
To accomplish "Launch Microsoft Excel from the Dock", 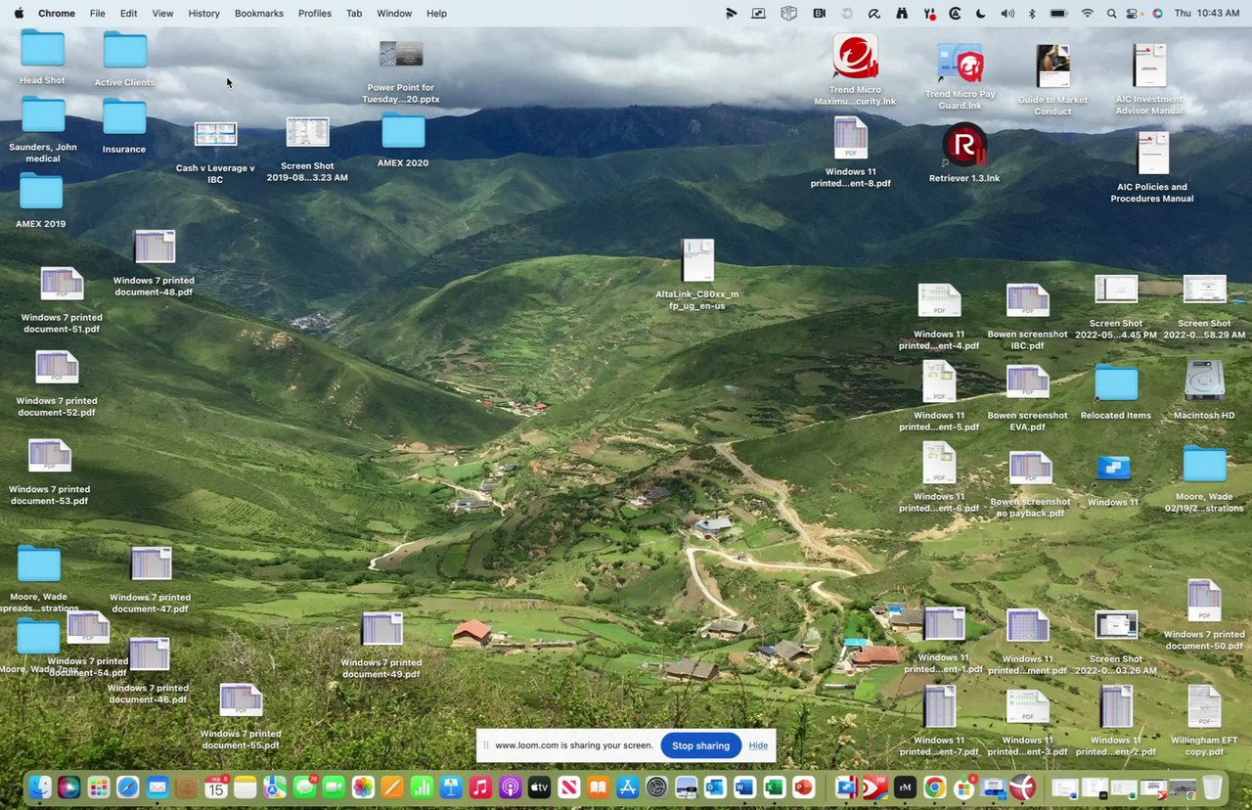I will coord(774,787).
